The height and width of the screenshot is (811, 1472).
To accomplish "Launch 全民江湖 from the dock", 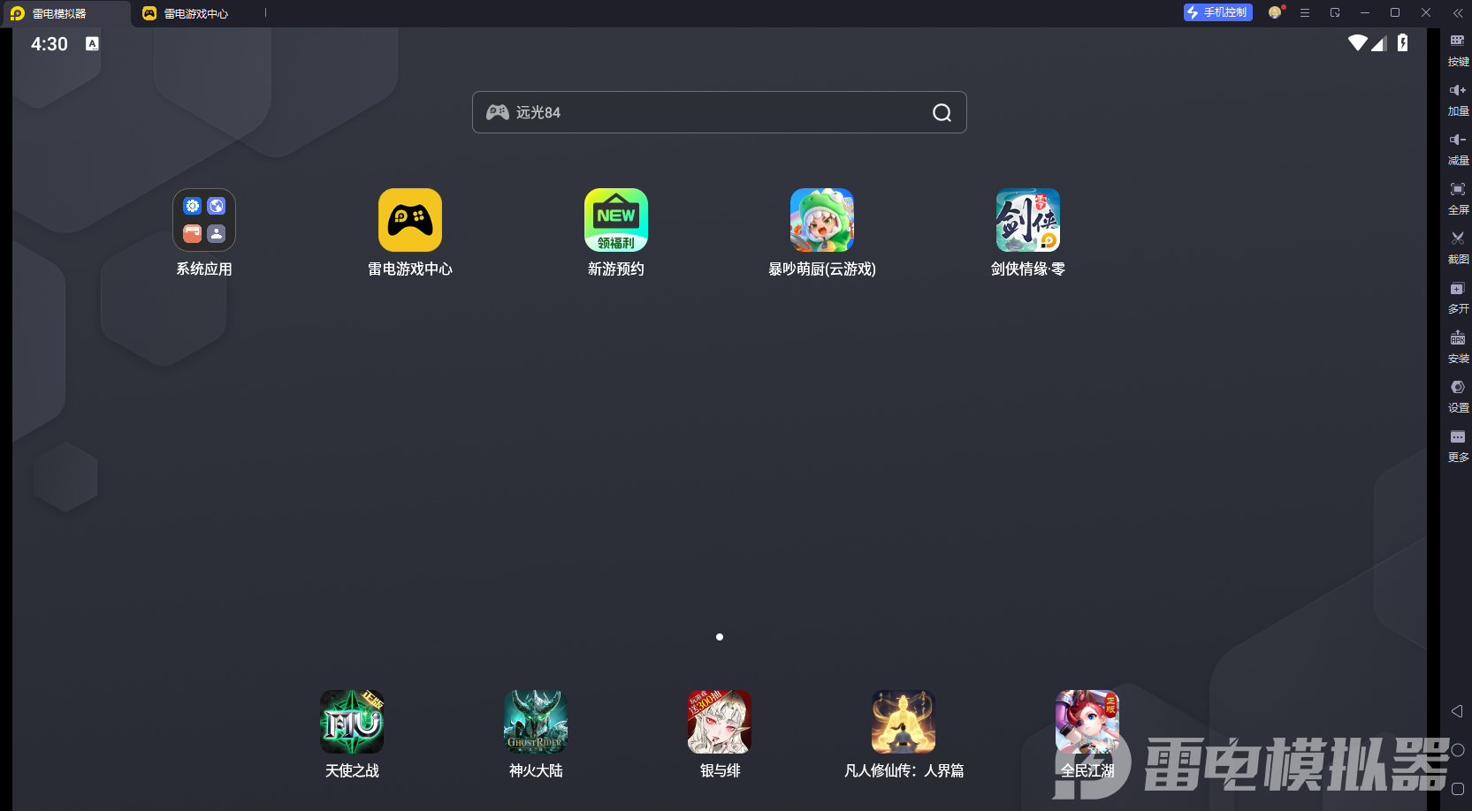I will point(1087,722).
